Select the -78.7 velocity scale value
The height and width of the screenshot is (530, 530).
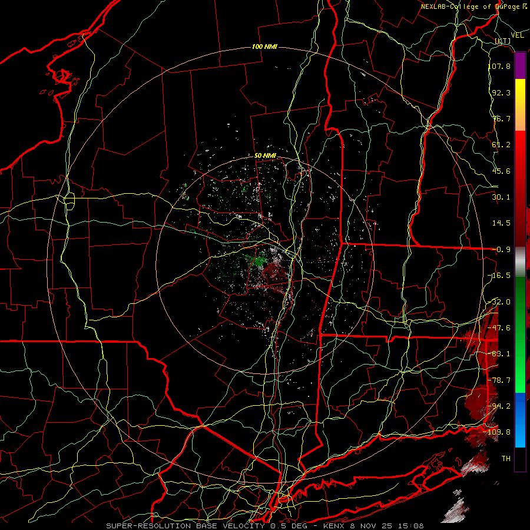[499, 380]
